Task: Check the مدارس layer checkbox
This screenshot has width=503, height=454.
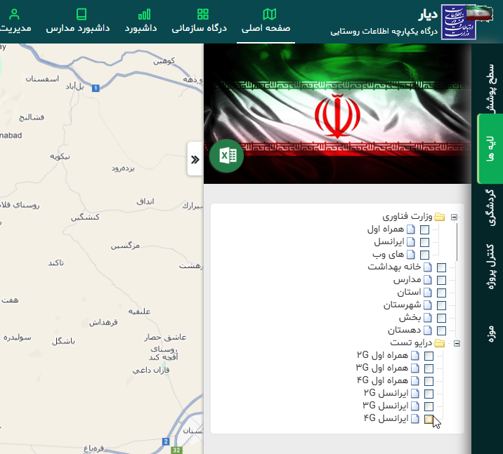Action: (x=441, y=280)
